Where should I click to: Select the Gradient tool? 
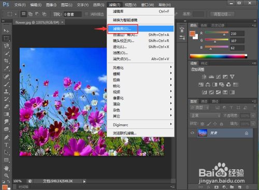coord(6,114)
